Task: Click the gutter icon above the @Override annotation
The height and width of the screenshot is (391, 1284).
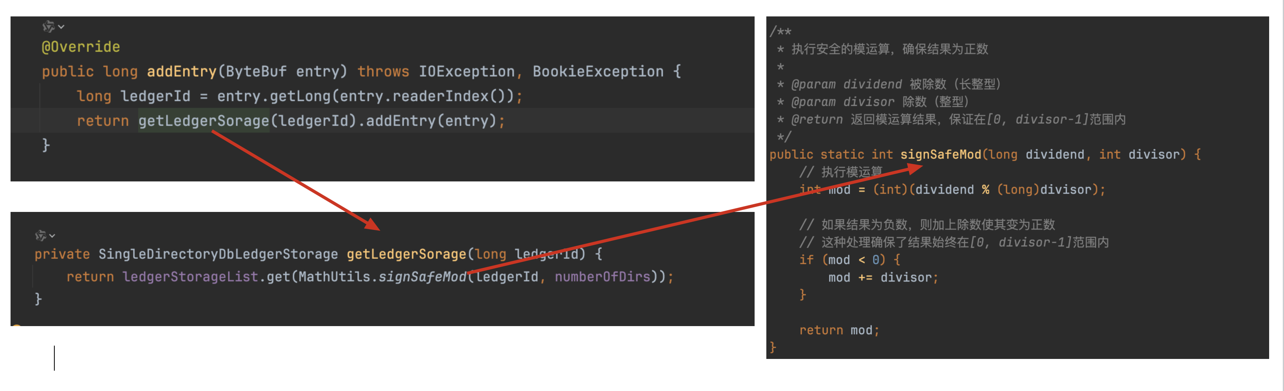Action: 48,27
